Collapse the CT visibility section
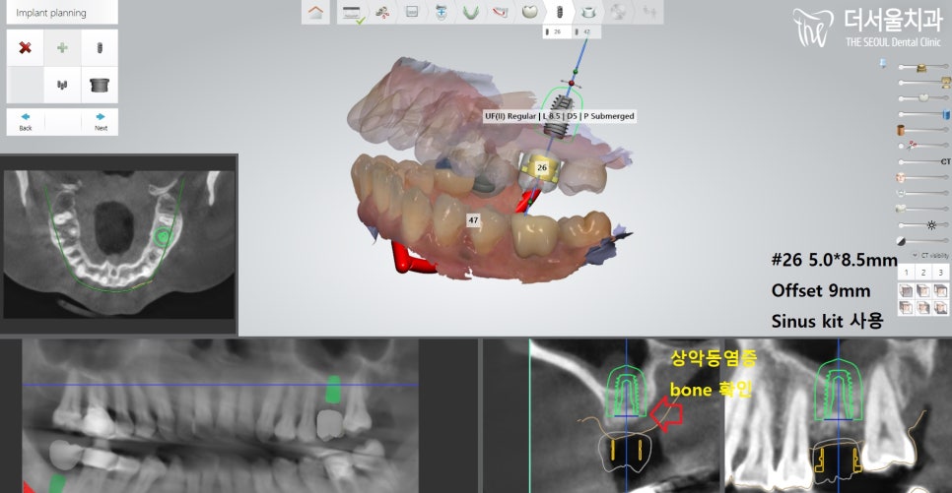Viewport: 952px width, 493px height. pyautogui.click(x=915, y=255)
